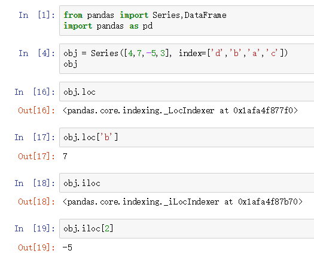
Task: Click the In [18]: prompt label
Action: pyautogui.click(x=35, y=183)
